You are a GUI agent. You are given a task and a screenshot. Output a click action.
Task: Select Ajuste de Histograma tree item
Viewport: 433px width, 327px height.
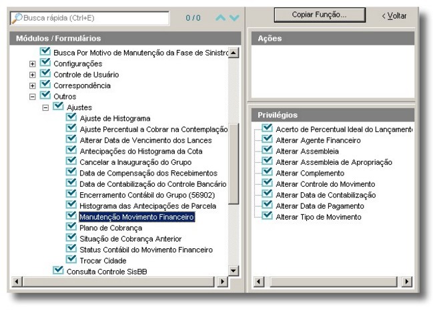(x=115, y=119)
